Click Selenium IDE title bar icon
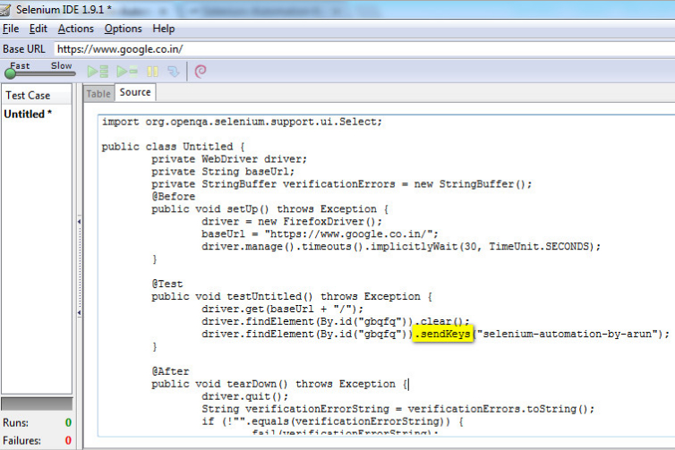The height and width of the screenshot is (450, 675). tap(5, 10)
